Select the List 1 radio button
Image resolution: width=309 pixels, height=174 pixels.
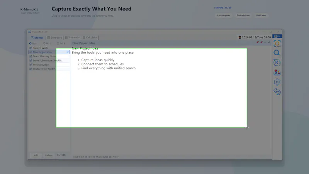[31, 43]
